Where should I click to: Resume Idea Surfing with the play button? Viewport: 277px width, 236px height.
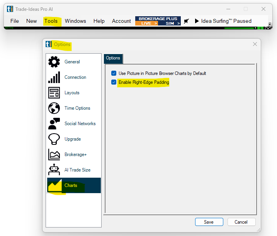(197, 21)
